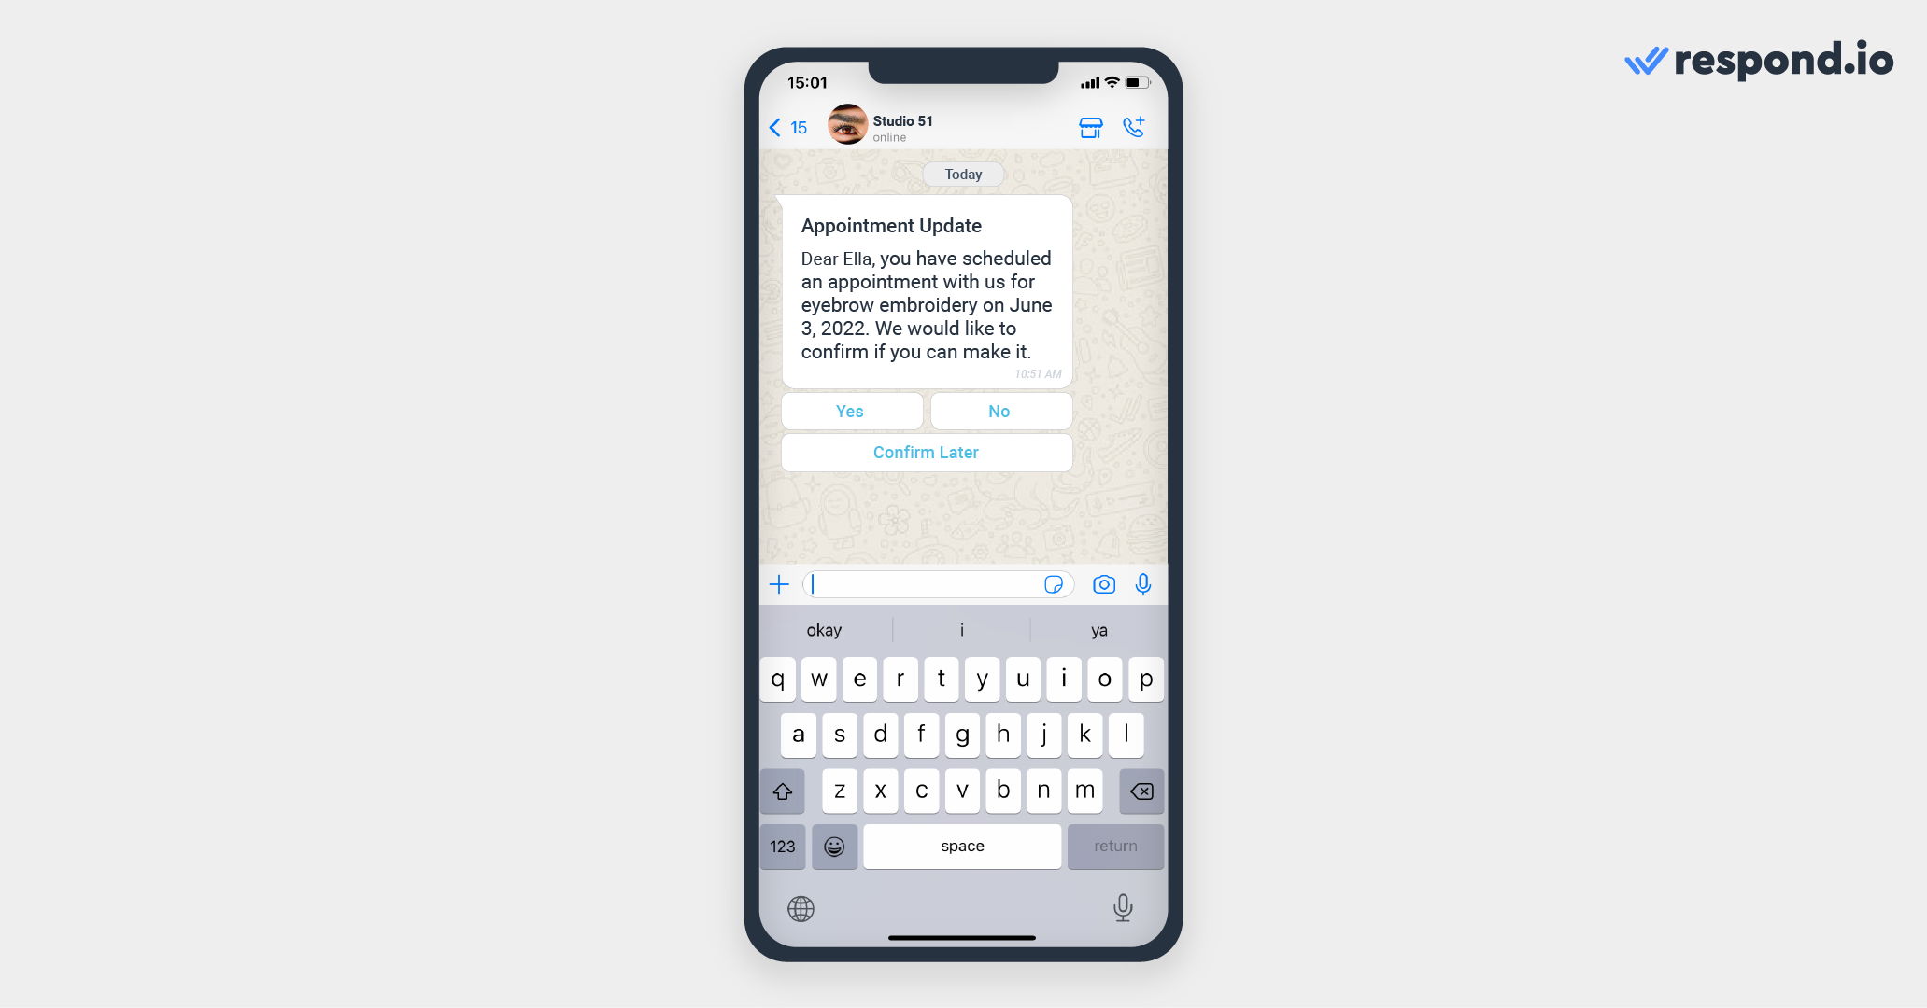Viewport: 1927px width, 1008px height.
Task: Tap the camera icon in toolbar
Action: [x=1099, y=588]
